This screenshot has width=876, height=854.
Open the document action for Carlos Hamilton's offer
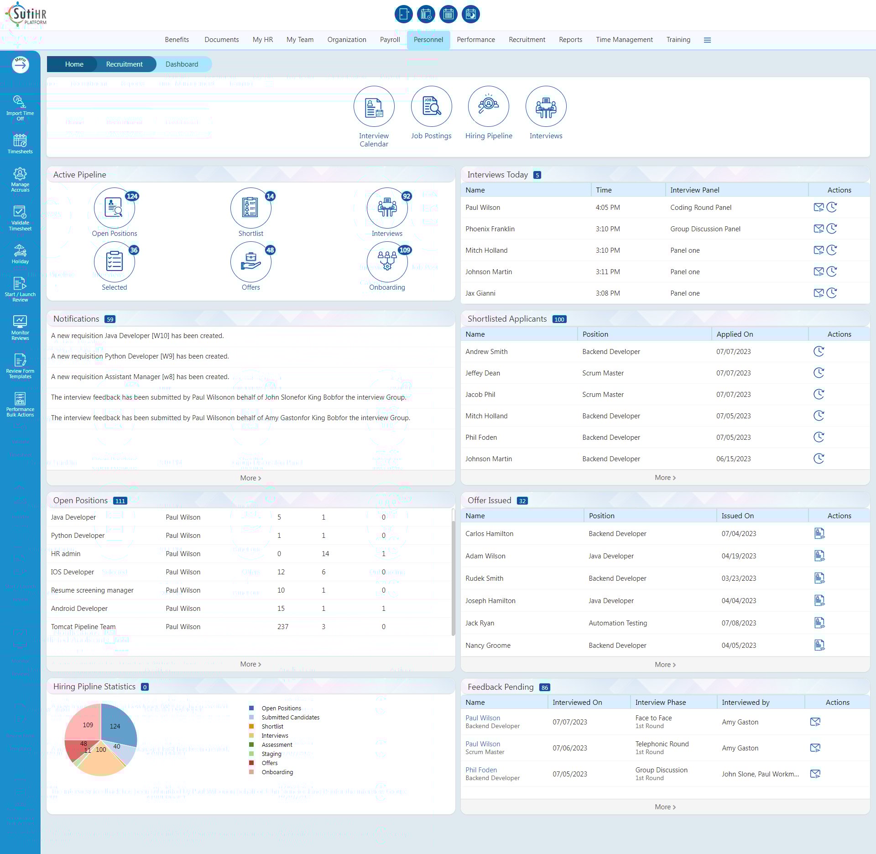pos(819,533)
